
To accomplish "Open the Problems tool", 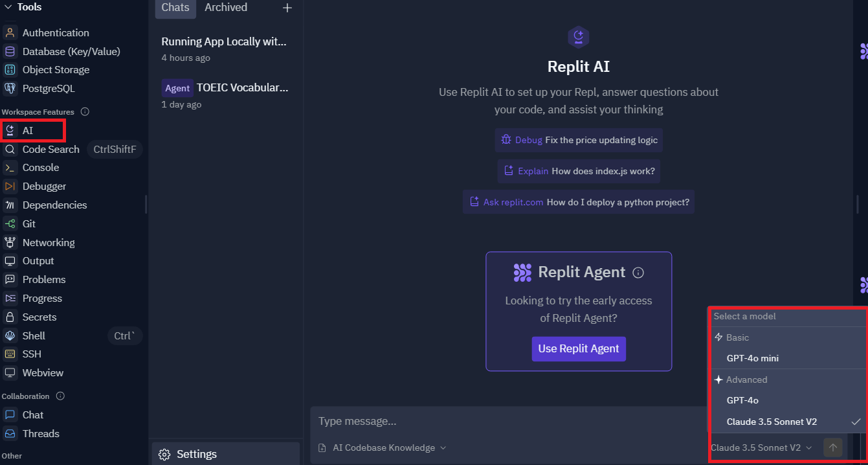I will point(43,279).
